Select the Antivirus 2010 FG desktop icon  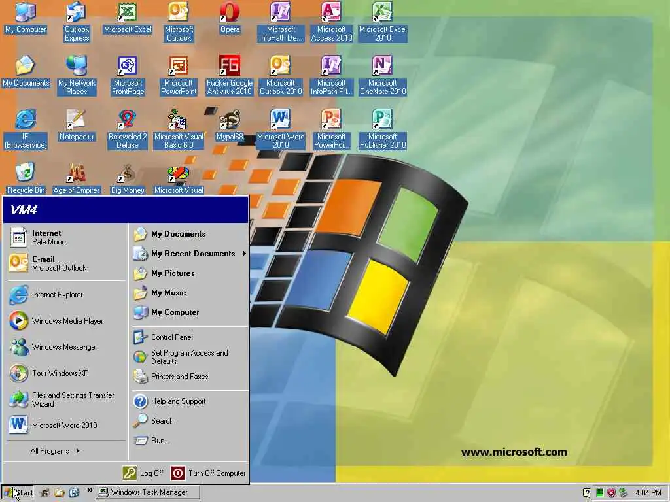[230, 76]
